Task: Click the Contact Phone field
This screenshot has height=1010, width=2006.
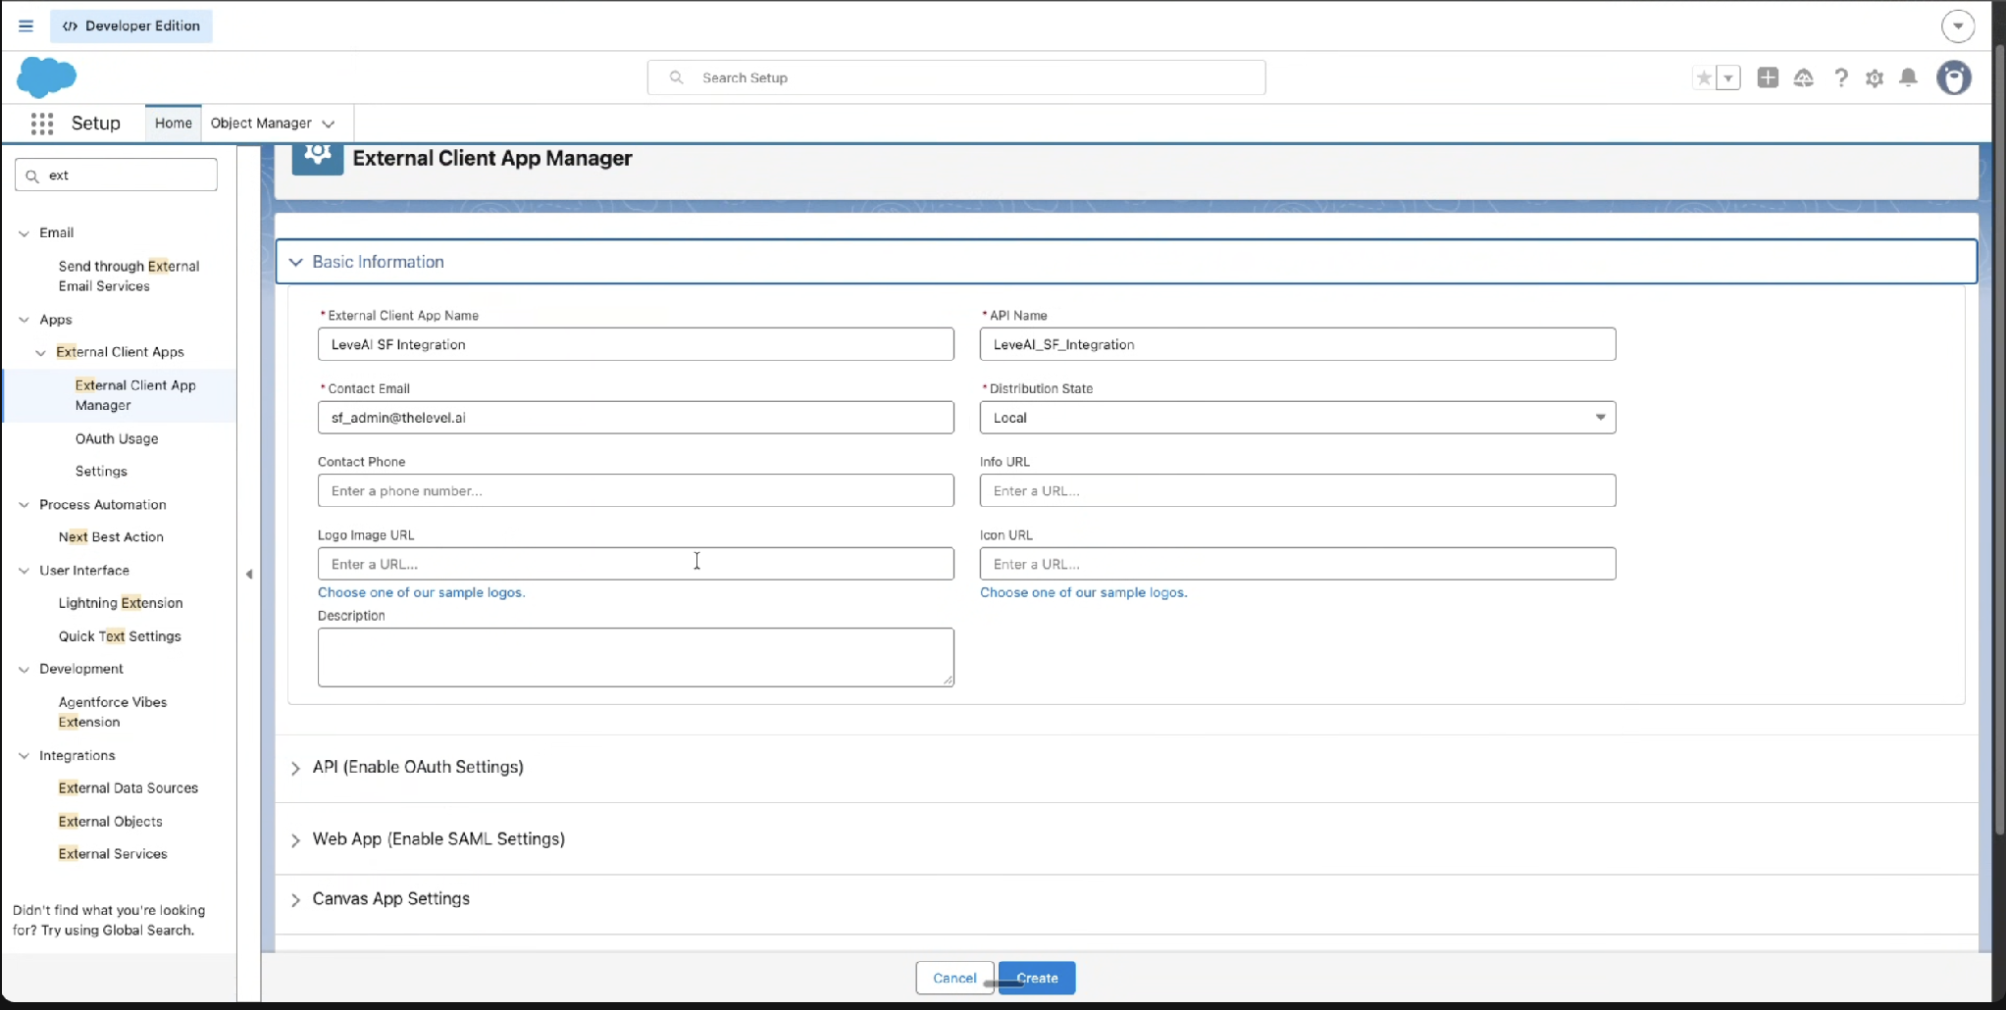Action: (636, 490)
